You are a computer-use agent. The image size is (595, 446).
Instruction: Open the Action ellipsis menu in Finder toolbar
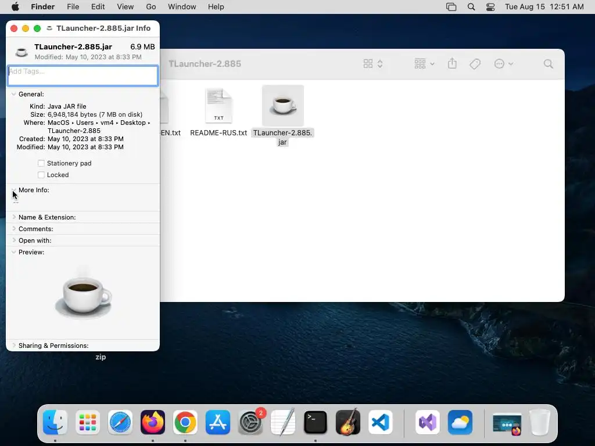pos(503,64)
